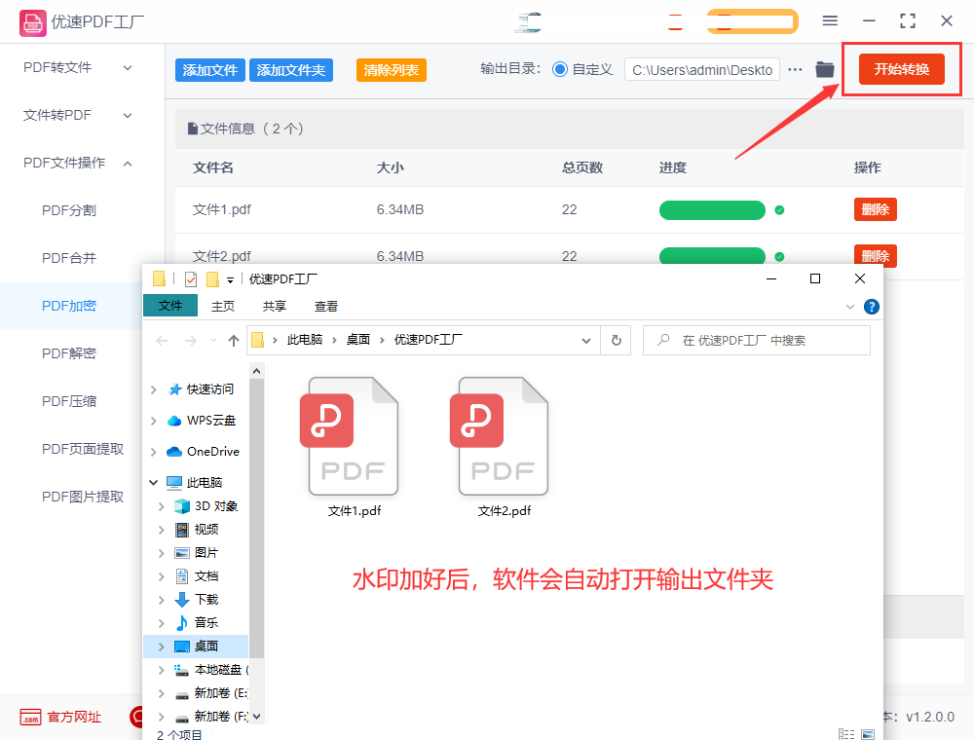
Task: Open 文档 folder in navigation pane
Action: [x=206, y=576]
